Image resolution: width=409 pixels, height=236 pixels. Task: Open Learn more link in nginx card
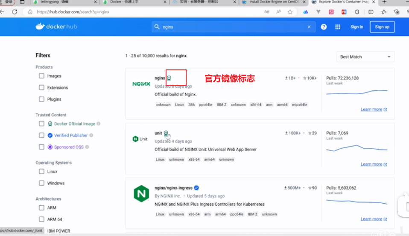coord(374,109)
